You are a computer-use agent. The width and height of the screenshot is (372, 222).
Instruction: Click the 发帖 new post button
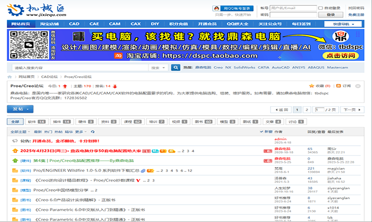(x=20, y=109)
